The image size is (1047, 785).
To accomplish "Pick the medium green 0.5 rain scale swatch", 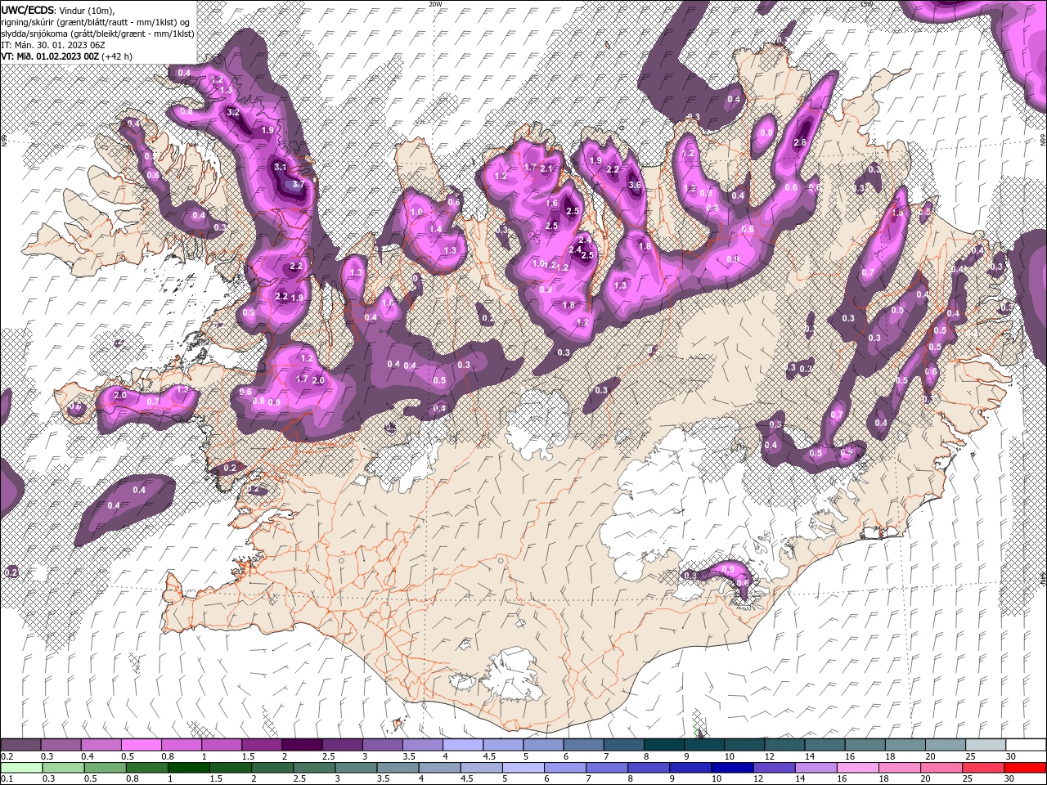I will pos(105,767).
